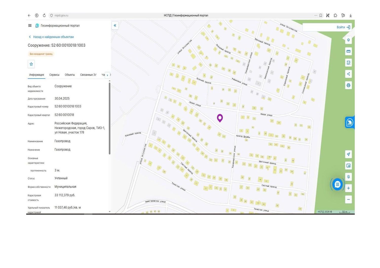Viewport: 380px width, 268px height.
Task: Click the Без координат границ badge
Action: click(41, 54)
